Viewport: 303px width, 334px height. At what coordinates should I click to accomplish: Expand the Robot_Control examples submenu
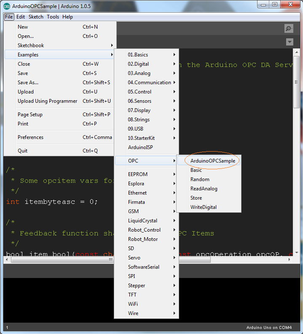pyautogui.click(x=146, y=230)
